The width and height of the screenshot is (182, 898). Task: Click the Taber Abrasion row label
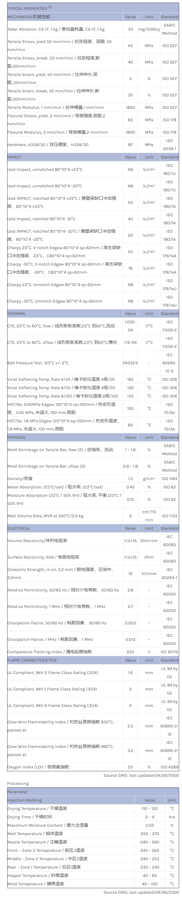[x=56, y=29]
